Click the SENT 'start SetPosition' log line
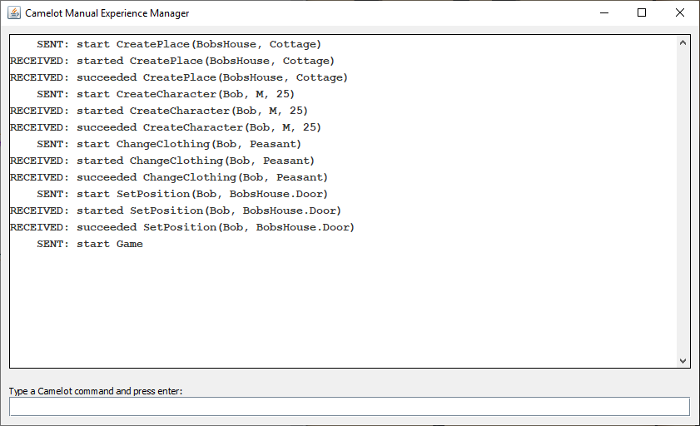The width and height of the screenshot is (700, 426). (182, 194)
